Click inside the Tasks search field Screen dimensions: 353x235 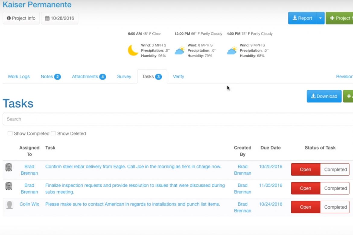point(121,119)
